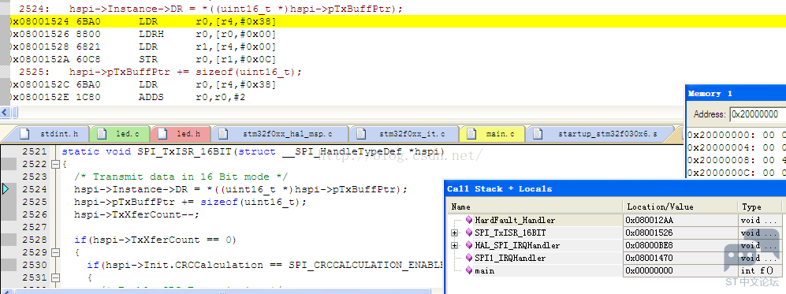Click the file icon on led.c tab

pyautogui.click(x=101, y=134)
